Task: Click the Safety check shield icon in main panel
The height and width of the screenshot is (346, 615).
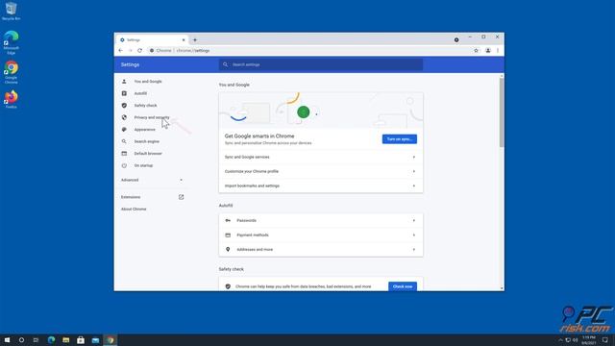Action: point(228,286)
